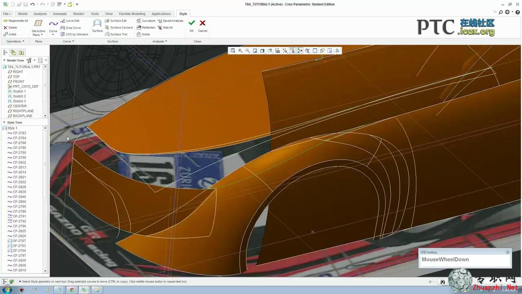522x294 pixels.
Task: Collapse the Style Tree section
Action: [x=4, y=122]
